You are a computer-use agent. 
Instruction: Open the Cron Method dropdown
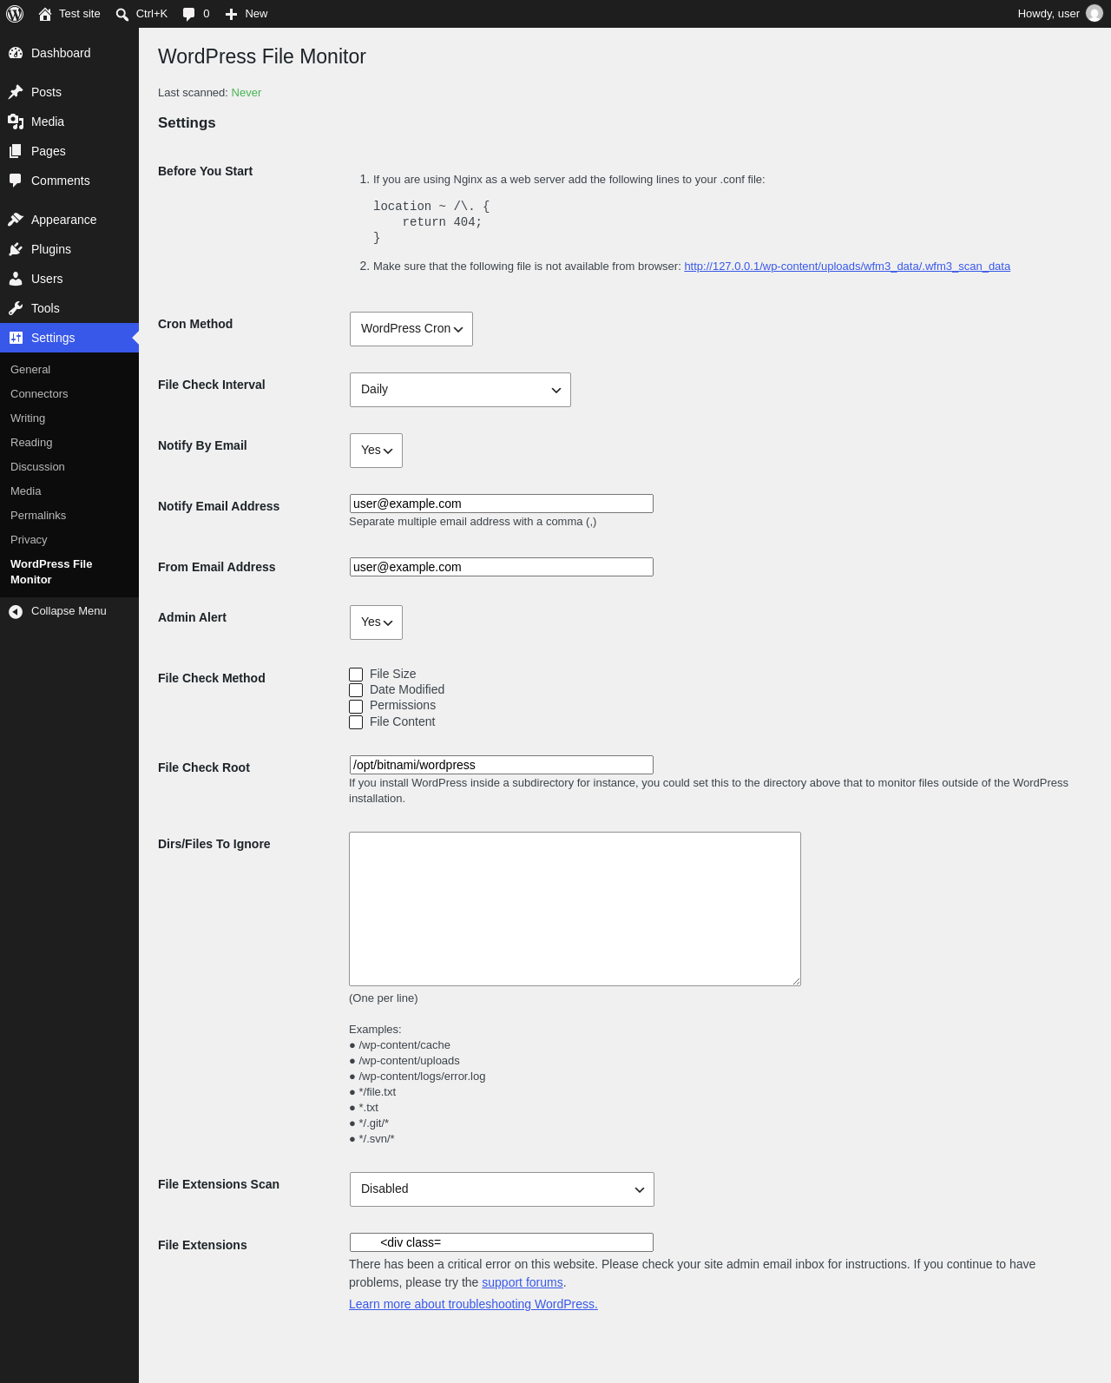click(x=411, y=329)
